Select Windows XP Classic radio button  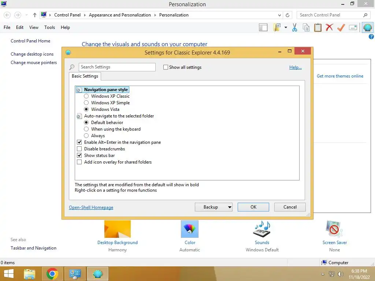tap(86, 96)
